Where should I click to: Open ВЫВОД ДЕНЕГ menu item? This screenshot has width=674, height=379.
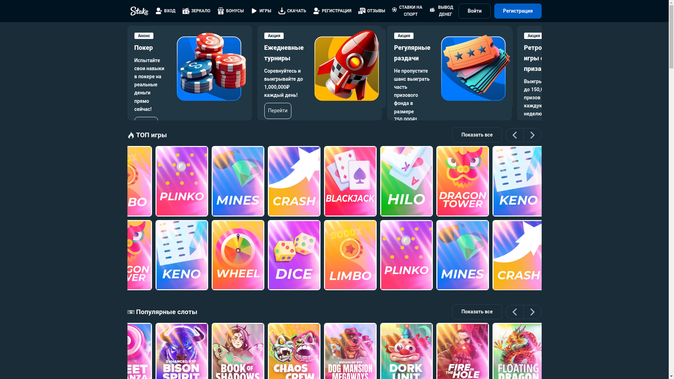tap(441, 11)
